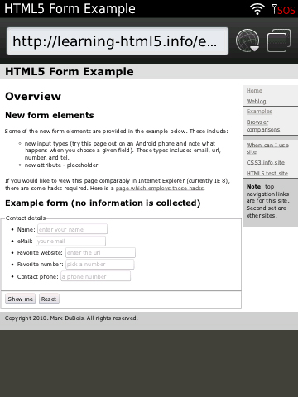
Task: Click the 'Favorite number:' label
Action: (40, 265)
